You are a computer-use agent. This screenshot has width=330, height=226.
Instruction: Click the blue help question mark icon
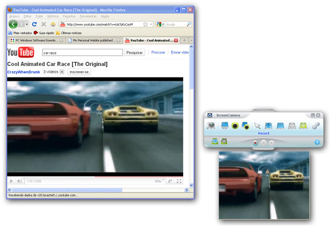pyautogui.click(x=317, y=142)
